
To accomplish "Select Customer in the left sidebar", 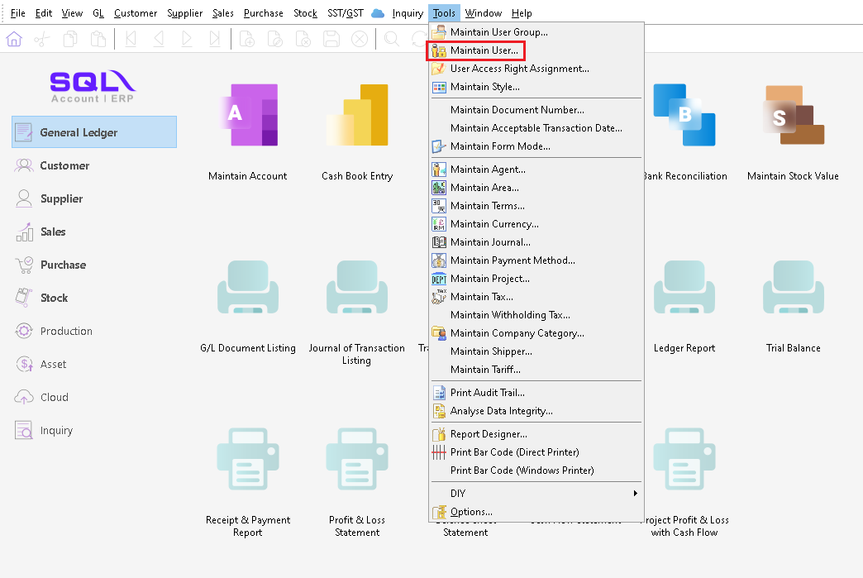I will click(64, 165).
